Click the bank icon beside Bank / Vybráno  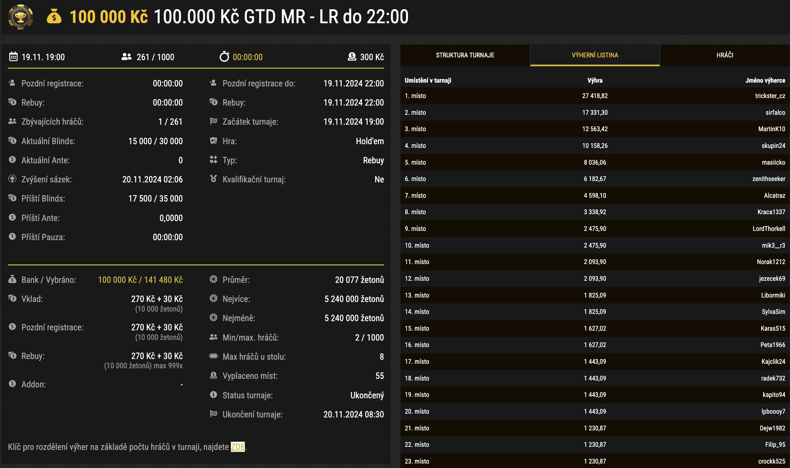tap(12, 279)
